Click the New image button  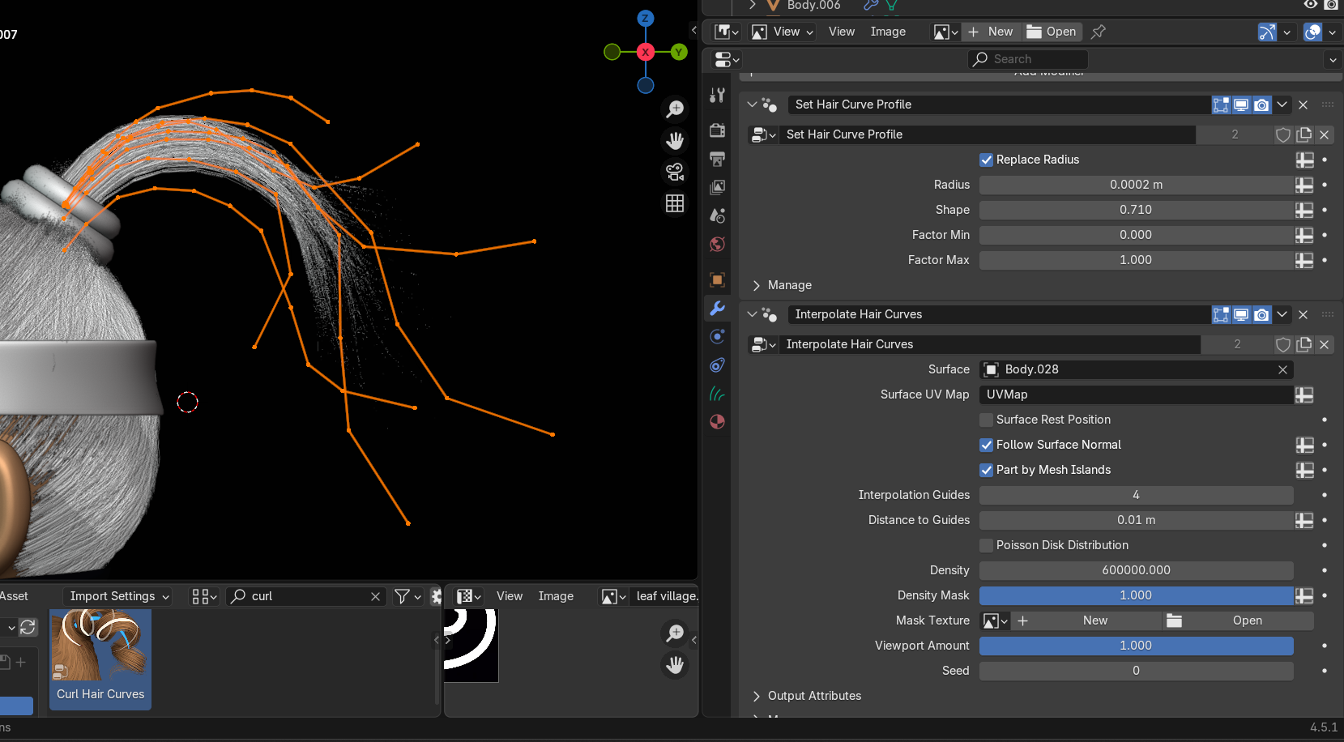tap(991, 32)
